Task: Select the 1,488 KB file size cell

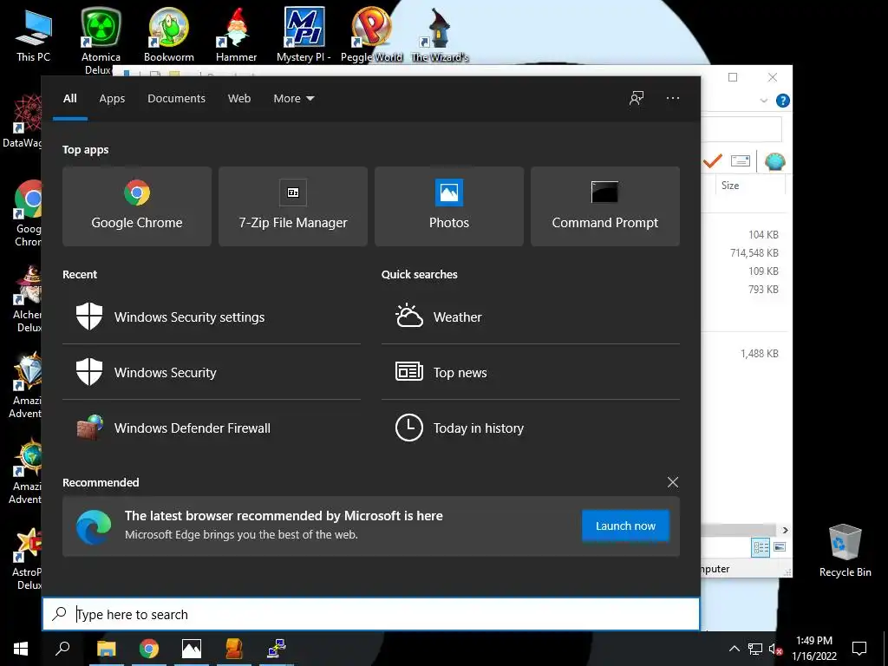Action: click(760, 354)
